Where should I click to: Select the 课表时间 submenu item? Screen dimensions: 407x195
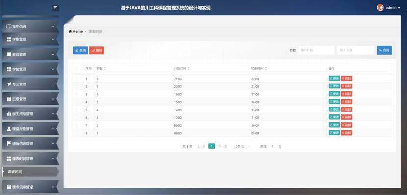click(x=30, y=172)
